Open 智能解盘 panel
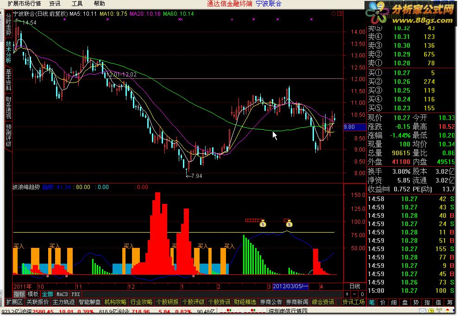Screen dimensions: 458x316 (90, 302)
